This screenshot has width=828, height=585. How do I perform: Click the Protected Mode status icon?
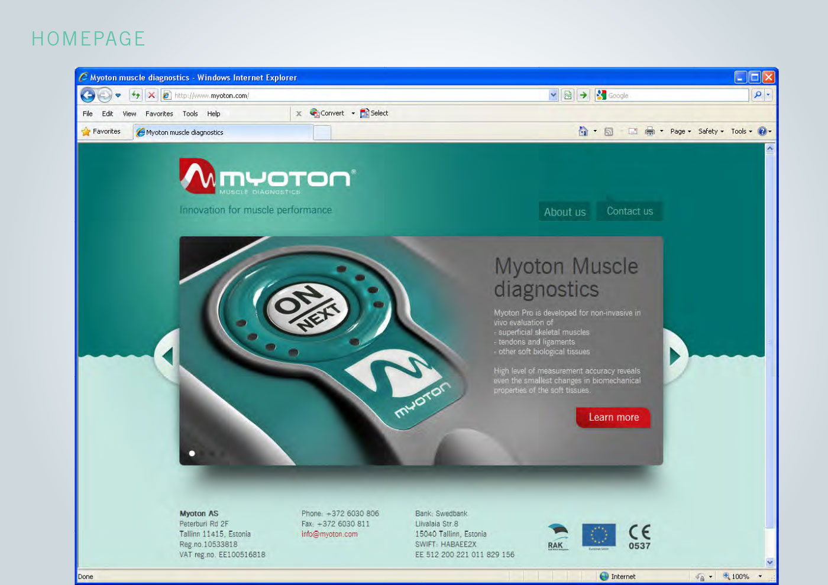point(700,577)
